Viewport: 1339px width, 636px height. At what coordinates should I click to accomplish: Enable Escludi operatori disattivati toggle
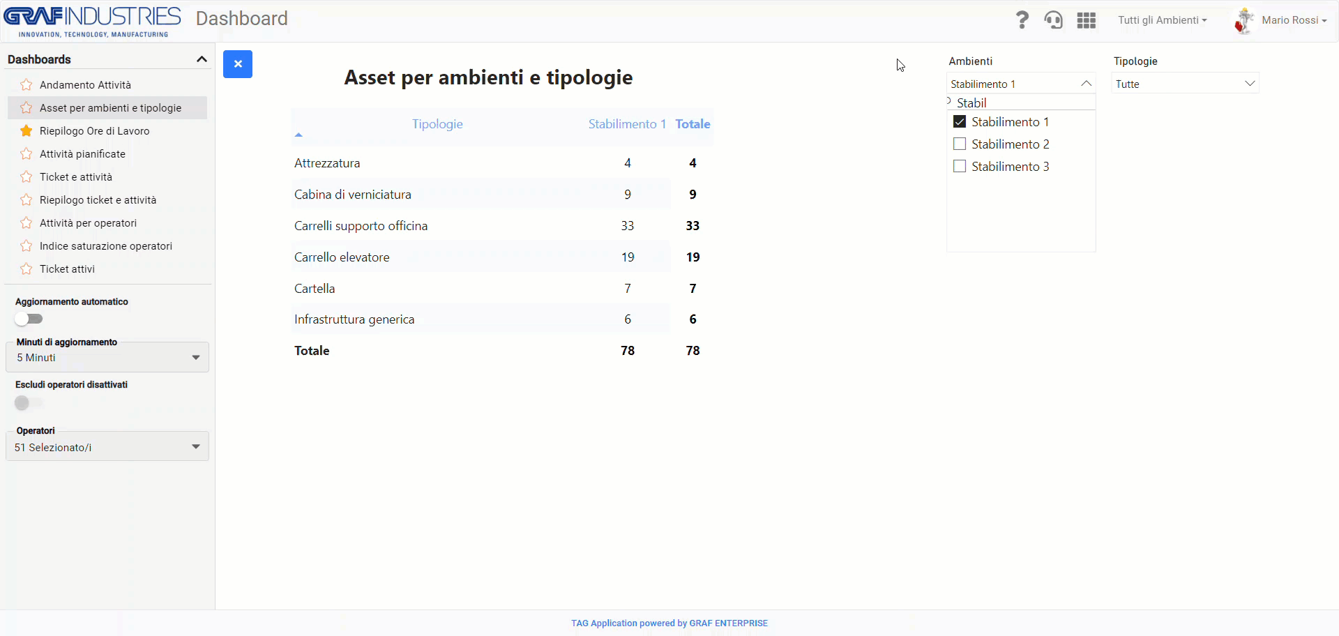pyautogui.click(x=28, y=402)
